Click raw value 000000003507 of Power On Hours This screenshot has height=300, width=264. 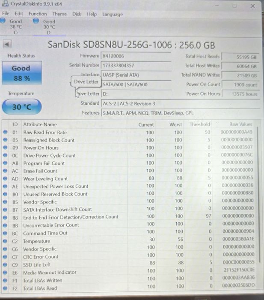[237, 147]
